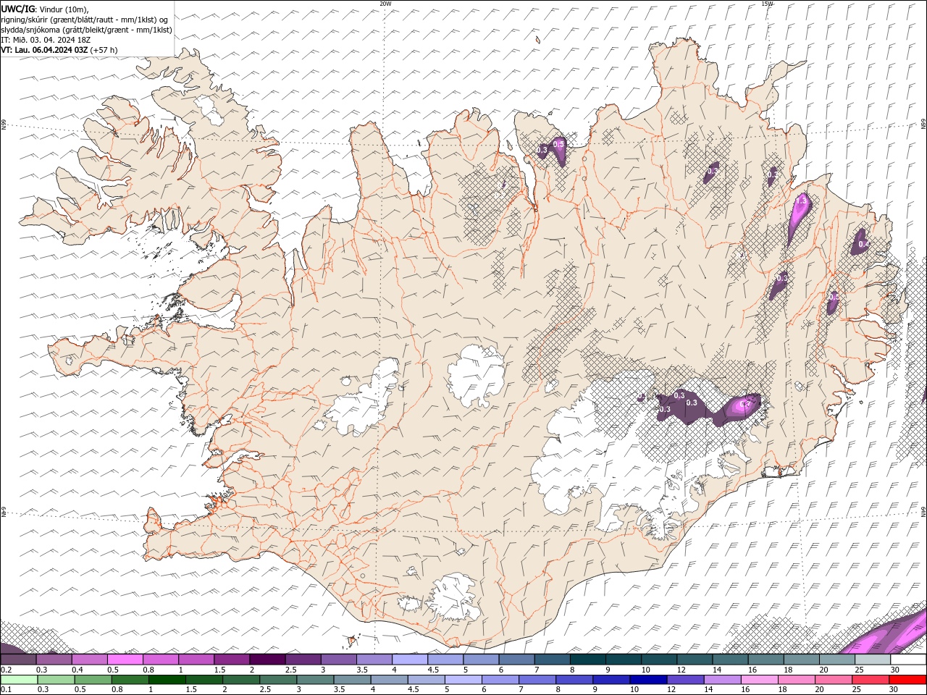Click the purple 12 swatch, lower legend
Viewport: 927px width, 695px height.
pos(685,679)
